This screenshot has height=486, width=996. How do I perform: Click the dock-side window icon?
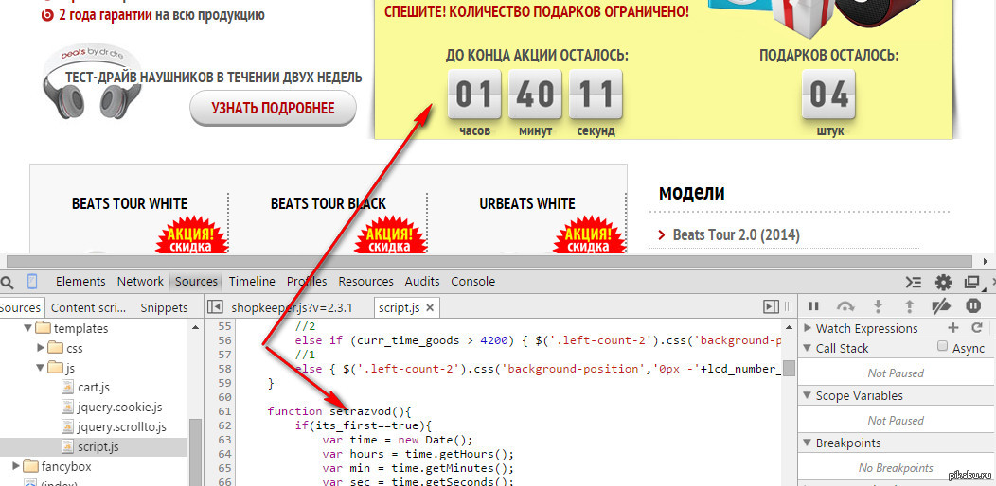click(x=971, y=283)
